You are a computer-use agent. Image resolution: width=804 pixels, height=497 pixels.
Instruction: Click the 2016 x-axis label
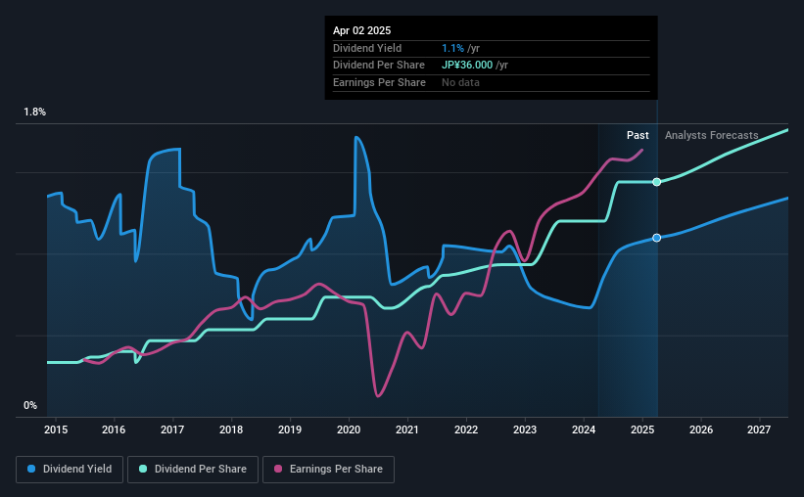(114, 429)
